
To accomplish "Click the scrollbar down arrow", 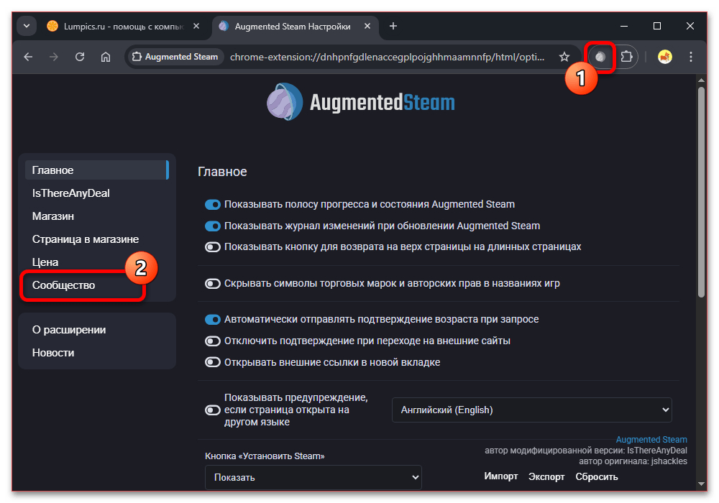I will (701, 484).
